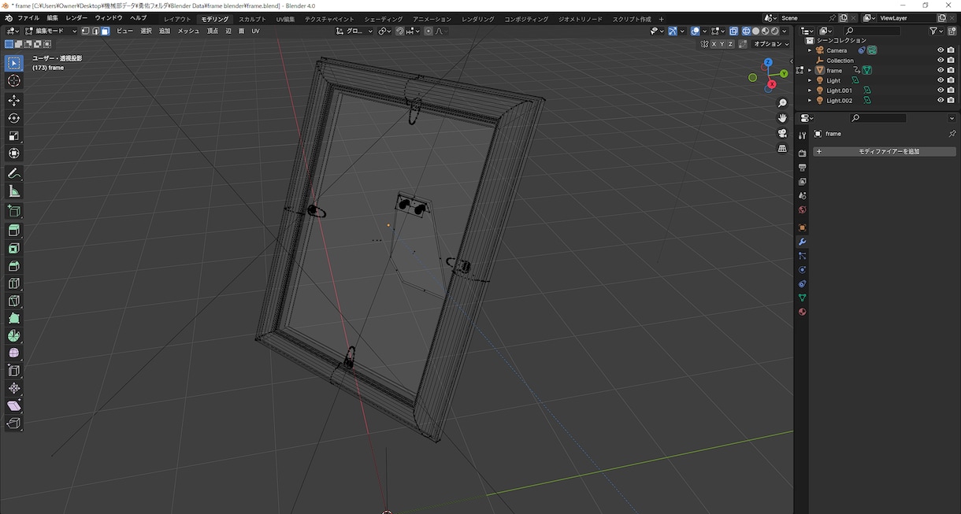Viewport: 961px width, 514px height.
Task: Open the UV menu in header
Action: click(255, 31)
